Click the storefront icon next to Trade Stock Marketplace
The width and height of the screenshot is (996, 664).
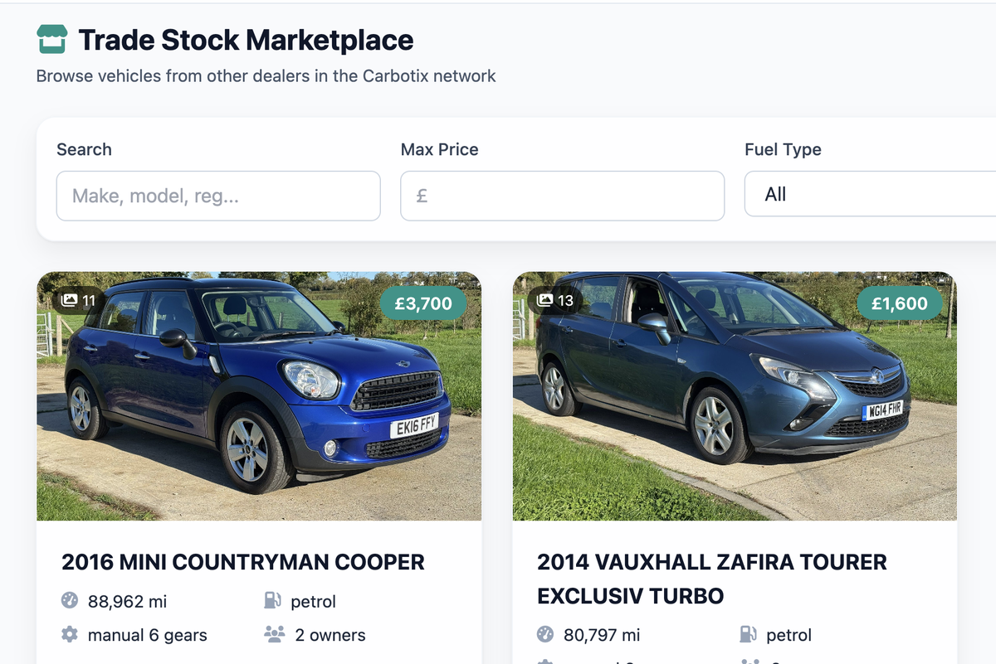51,38
